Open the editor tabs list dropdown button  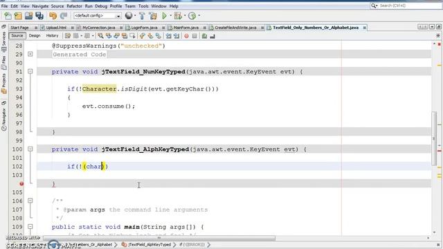click(432, 27)
